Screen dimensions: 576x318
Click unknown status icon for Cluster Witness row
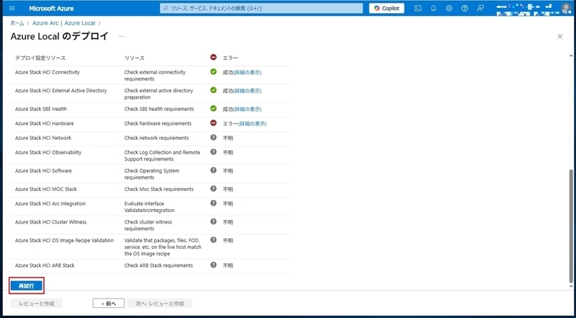point(213,221)
